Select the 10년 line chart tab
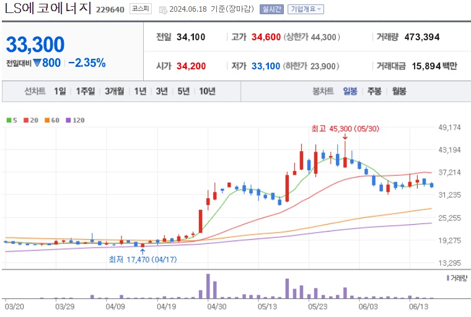Image resolution: width=471 pixels, height=317 pixels. (x=207, y=91)
